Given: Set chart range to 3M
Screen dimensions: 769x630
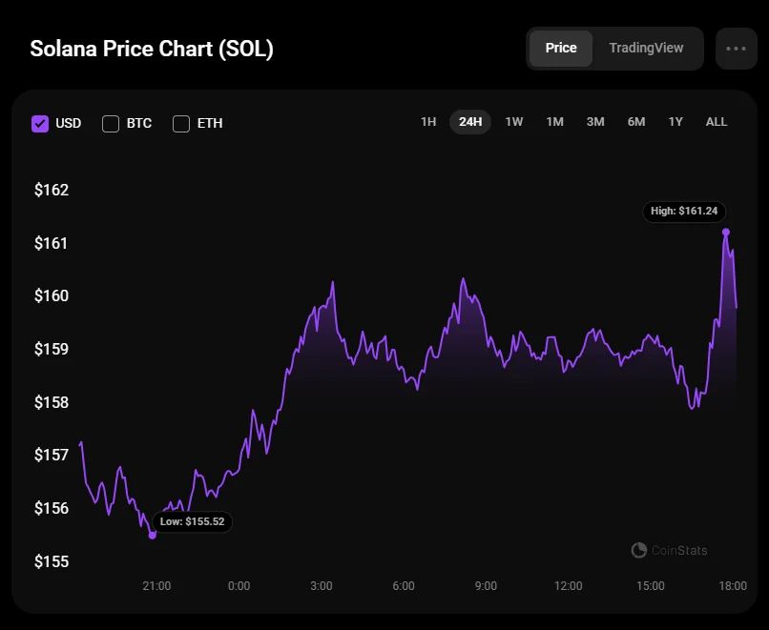Looking at the screenshot, I should pos(595,122).
